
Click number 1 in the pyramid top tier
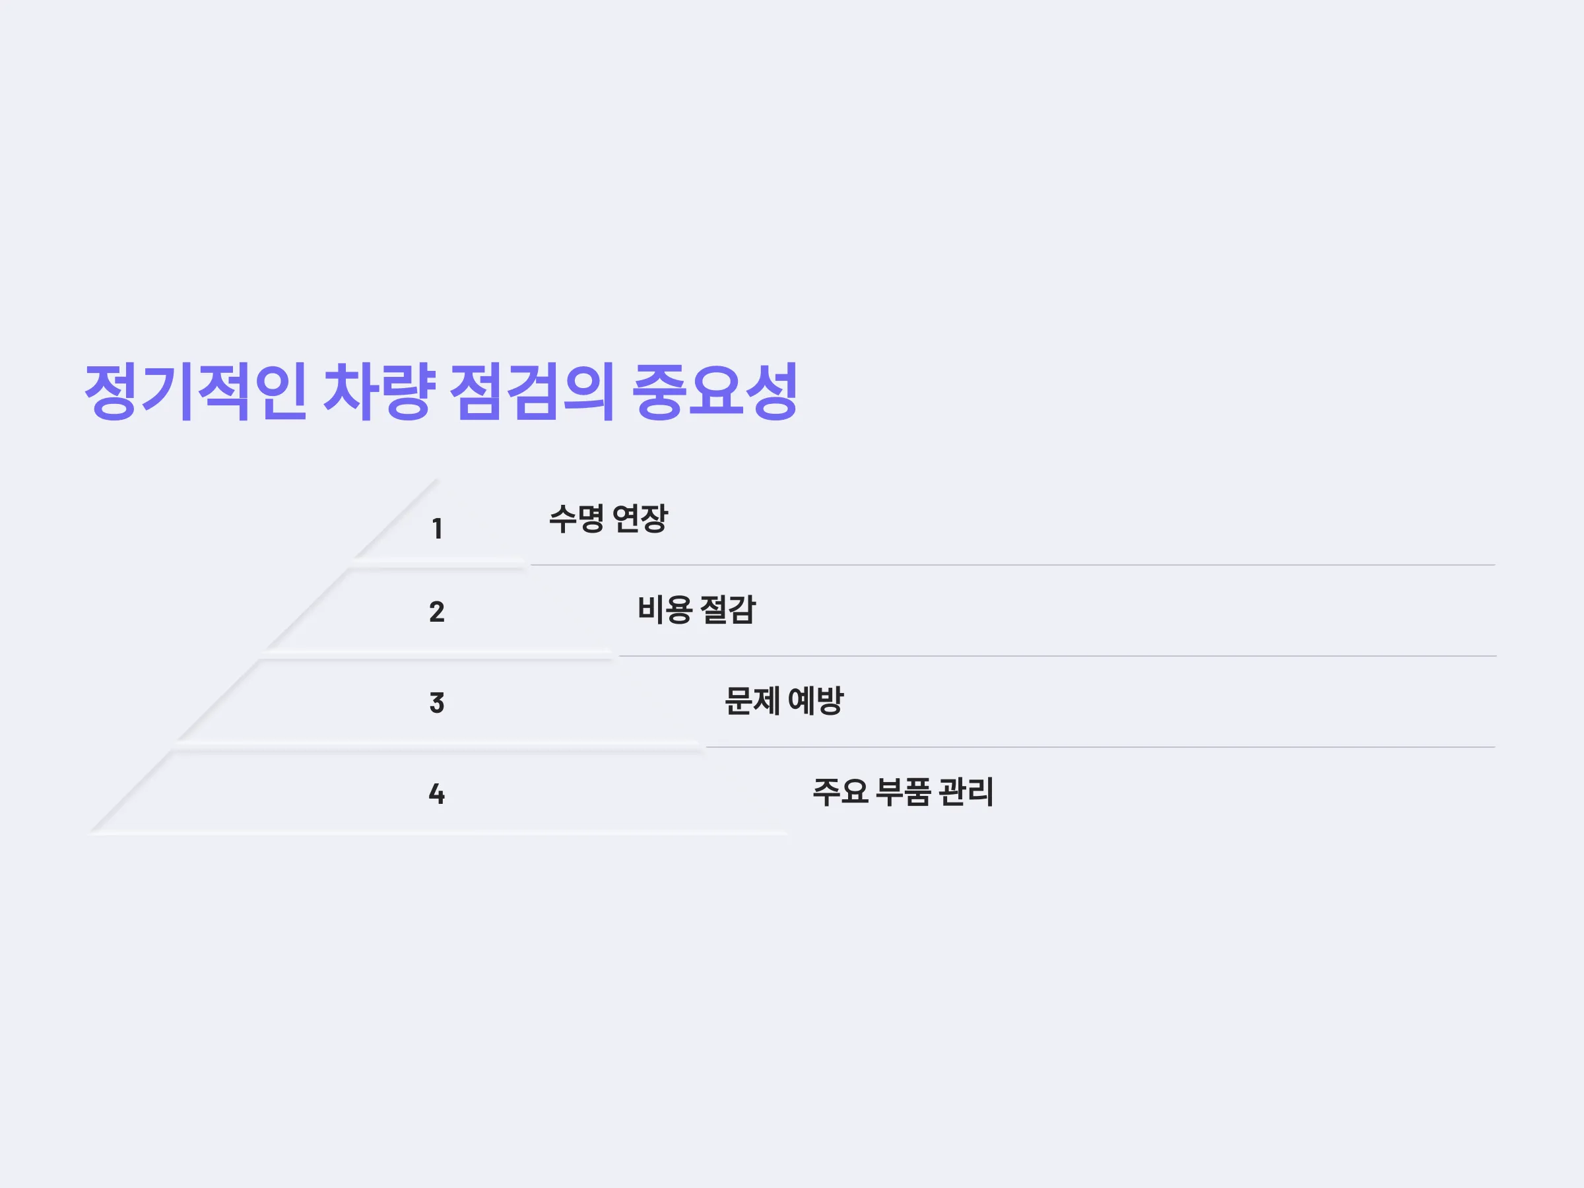click(x=437, y=529)
